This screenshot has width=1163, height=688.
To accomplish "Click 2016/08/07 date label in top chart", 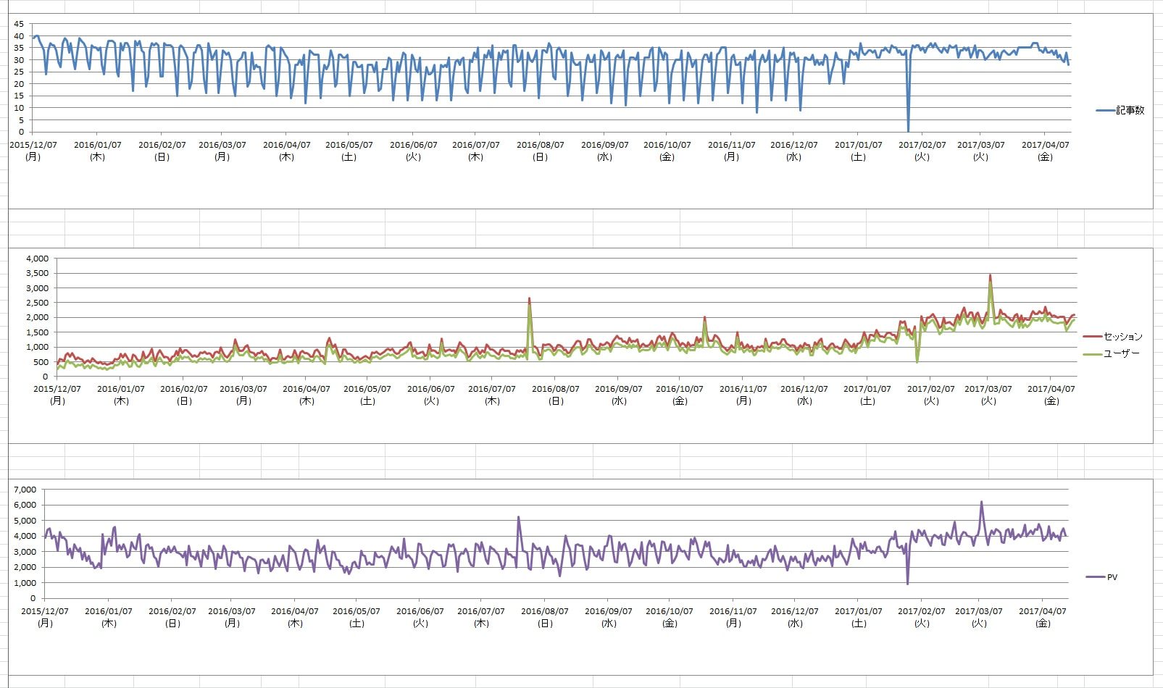I will tap(540, 145).
